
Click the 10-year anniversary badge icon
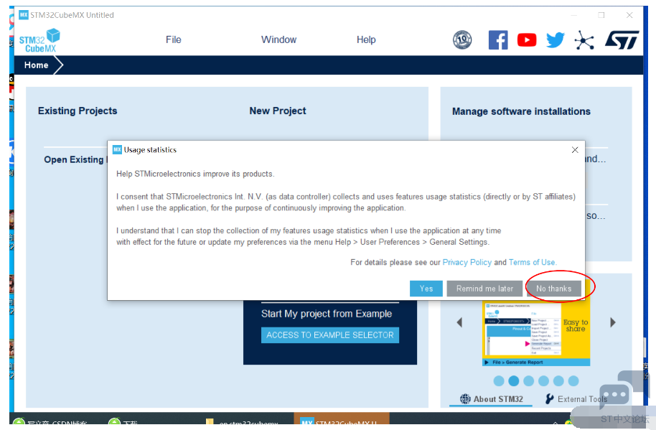pos(462,40)
